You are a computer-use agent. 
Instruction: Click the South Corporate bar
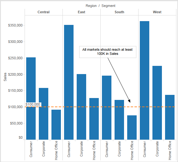click(119, 120)
